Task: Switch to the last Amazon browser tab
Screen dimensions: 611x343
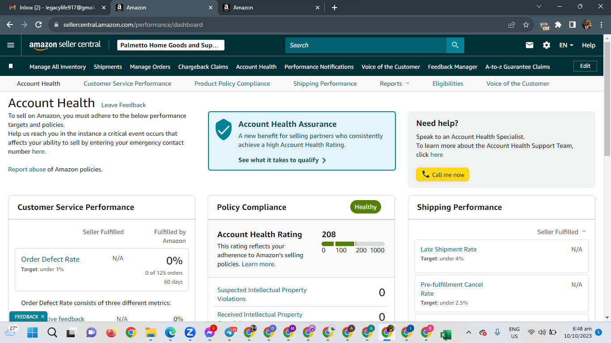Action: (272, 8)
